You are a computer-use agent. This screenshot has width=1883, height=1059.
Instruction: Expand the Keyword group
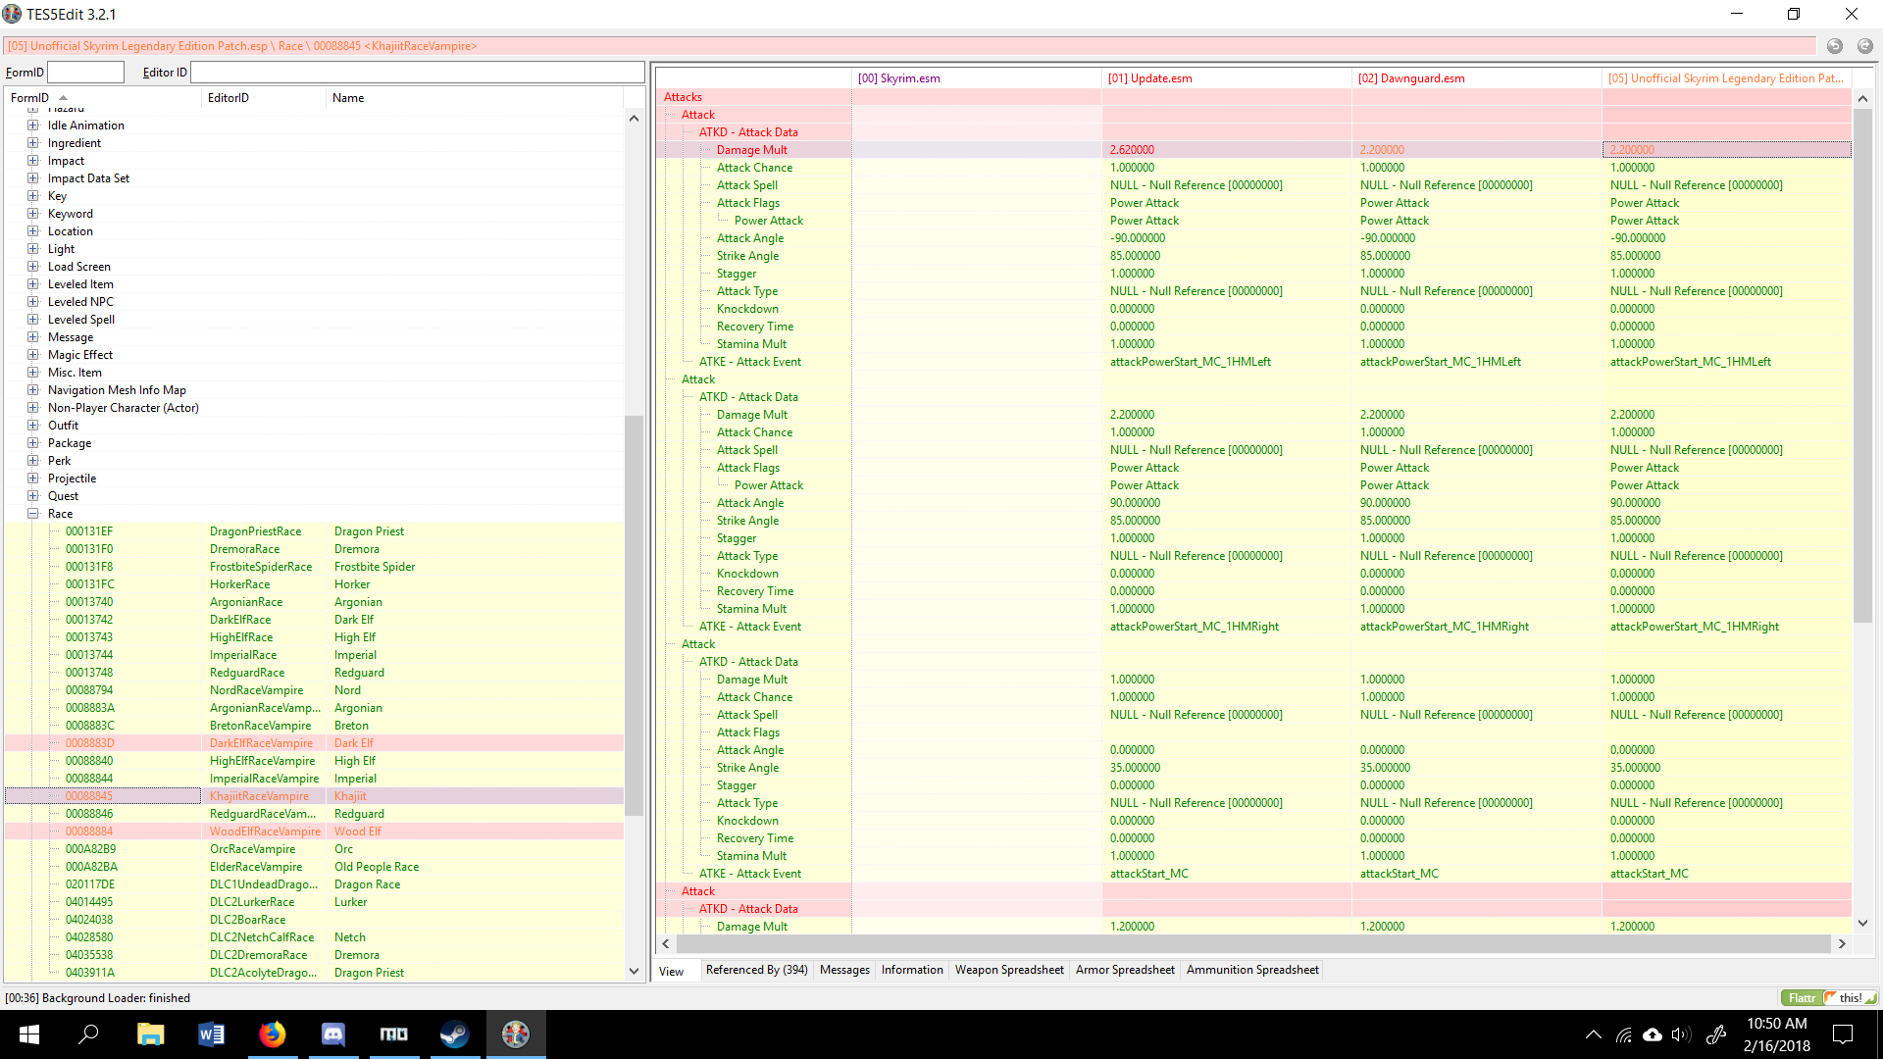pos(33,214)
